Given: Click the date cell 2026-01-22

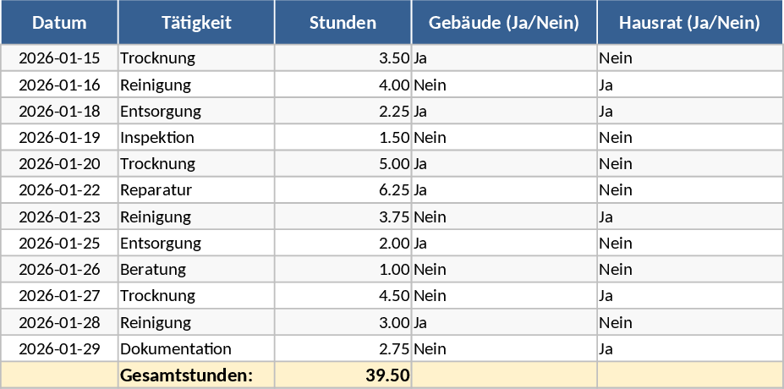Looking at the screenshot, I should 59,190.
